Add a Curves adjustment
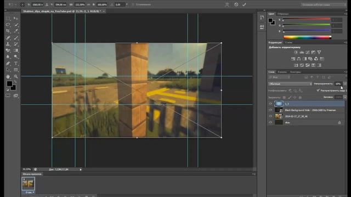 [x=308, y=53]
